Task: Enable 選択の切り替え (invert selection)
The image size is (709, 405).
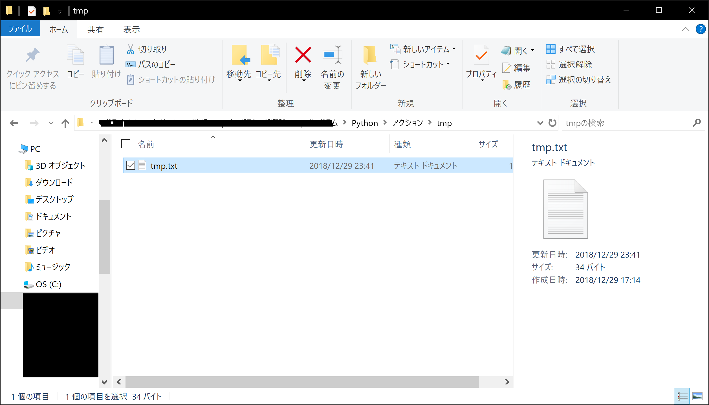Action: tap(580, 80)
